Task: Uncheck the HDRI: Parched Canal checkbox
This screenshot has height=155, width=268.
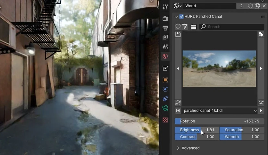Action: click(x=181, y=17)
